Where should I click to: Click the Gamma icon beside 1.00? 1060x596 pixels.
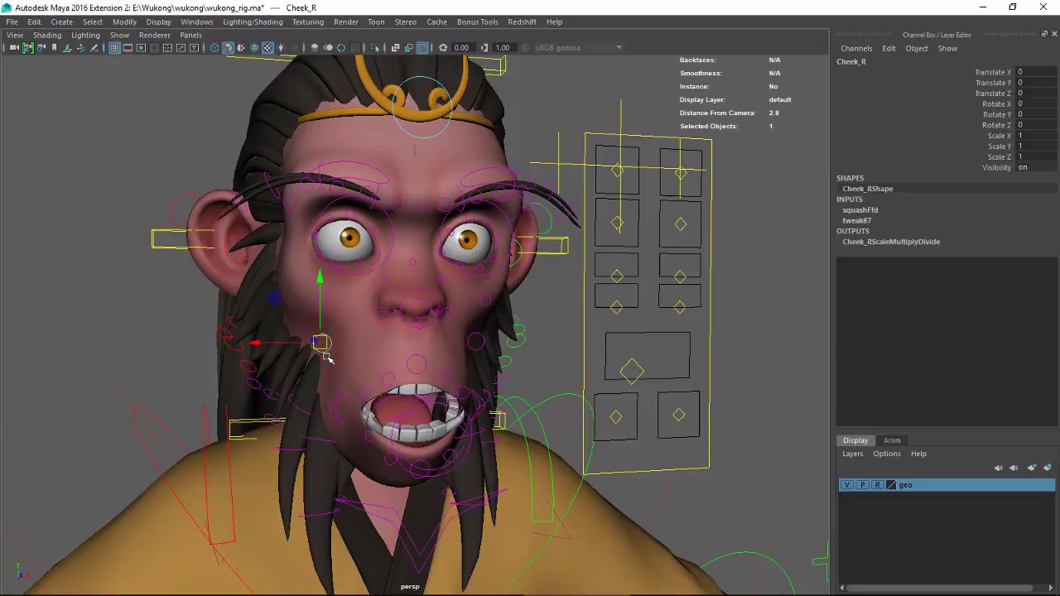(x=484, y=48)
